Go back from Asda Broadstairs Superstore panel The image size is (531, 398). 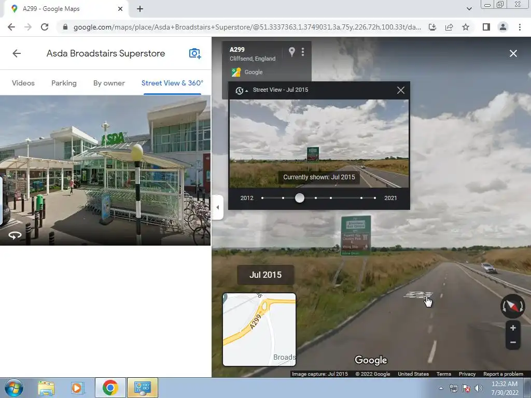(17, 53)
